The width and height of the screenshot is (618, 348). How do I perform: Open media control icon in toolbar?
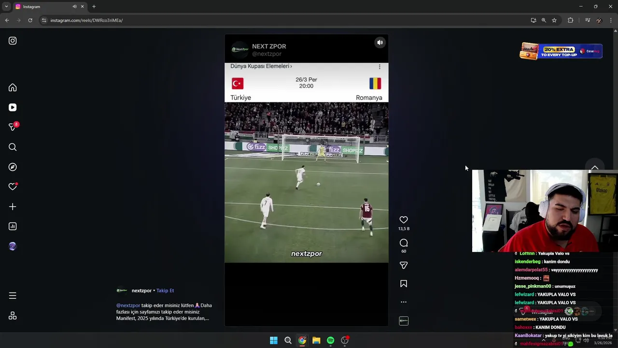coord(588,20)
